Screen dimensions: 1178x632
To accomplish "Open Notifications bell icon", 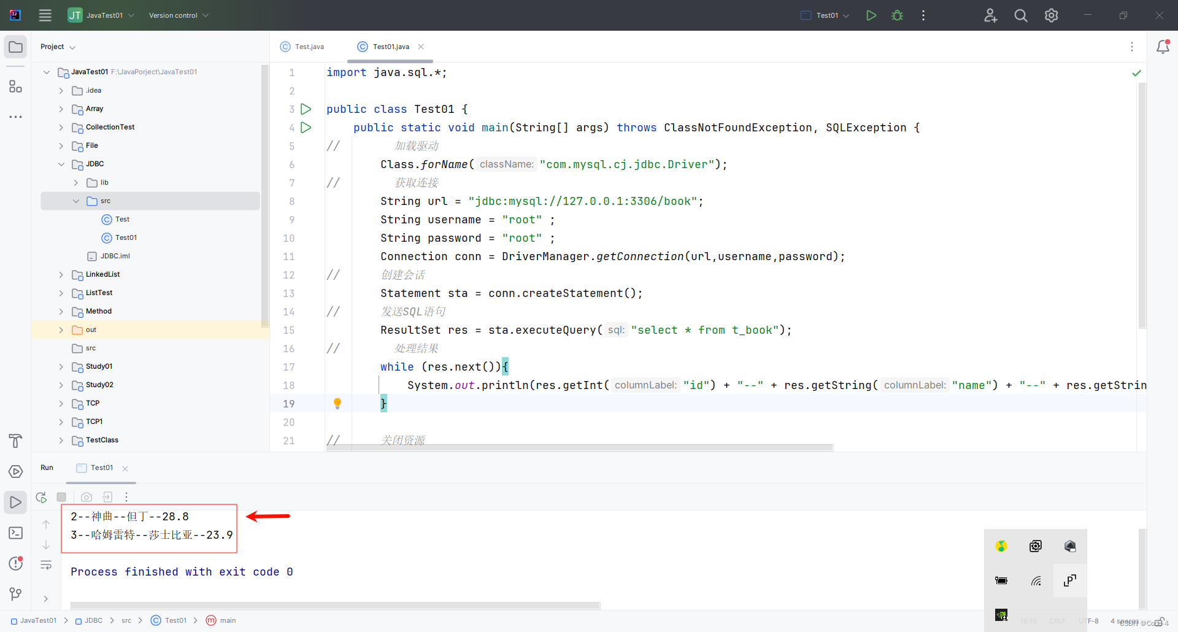I will pos(1163,47).
